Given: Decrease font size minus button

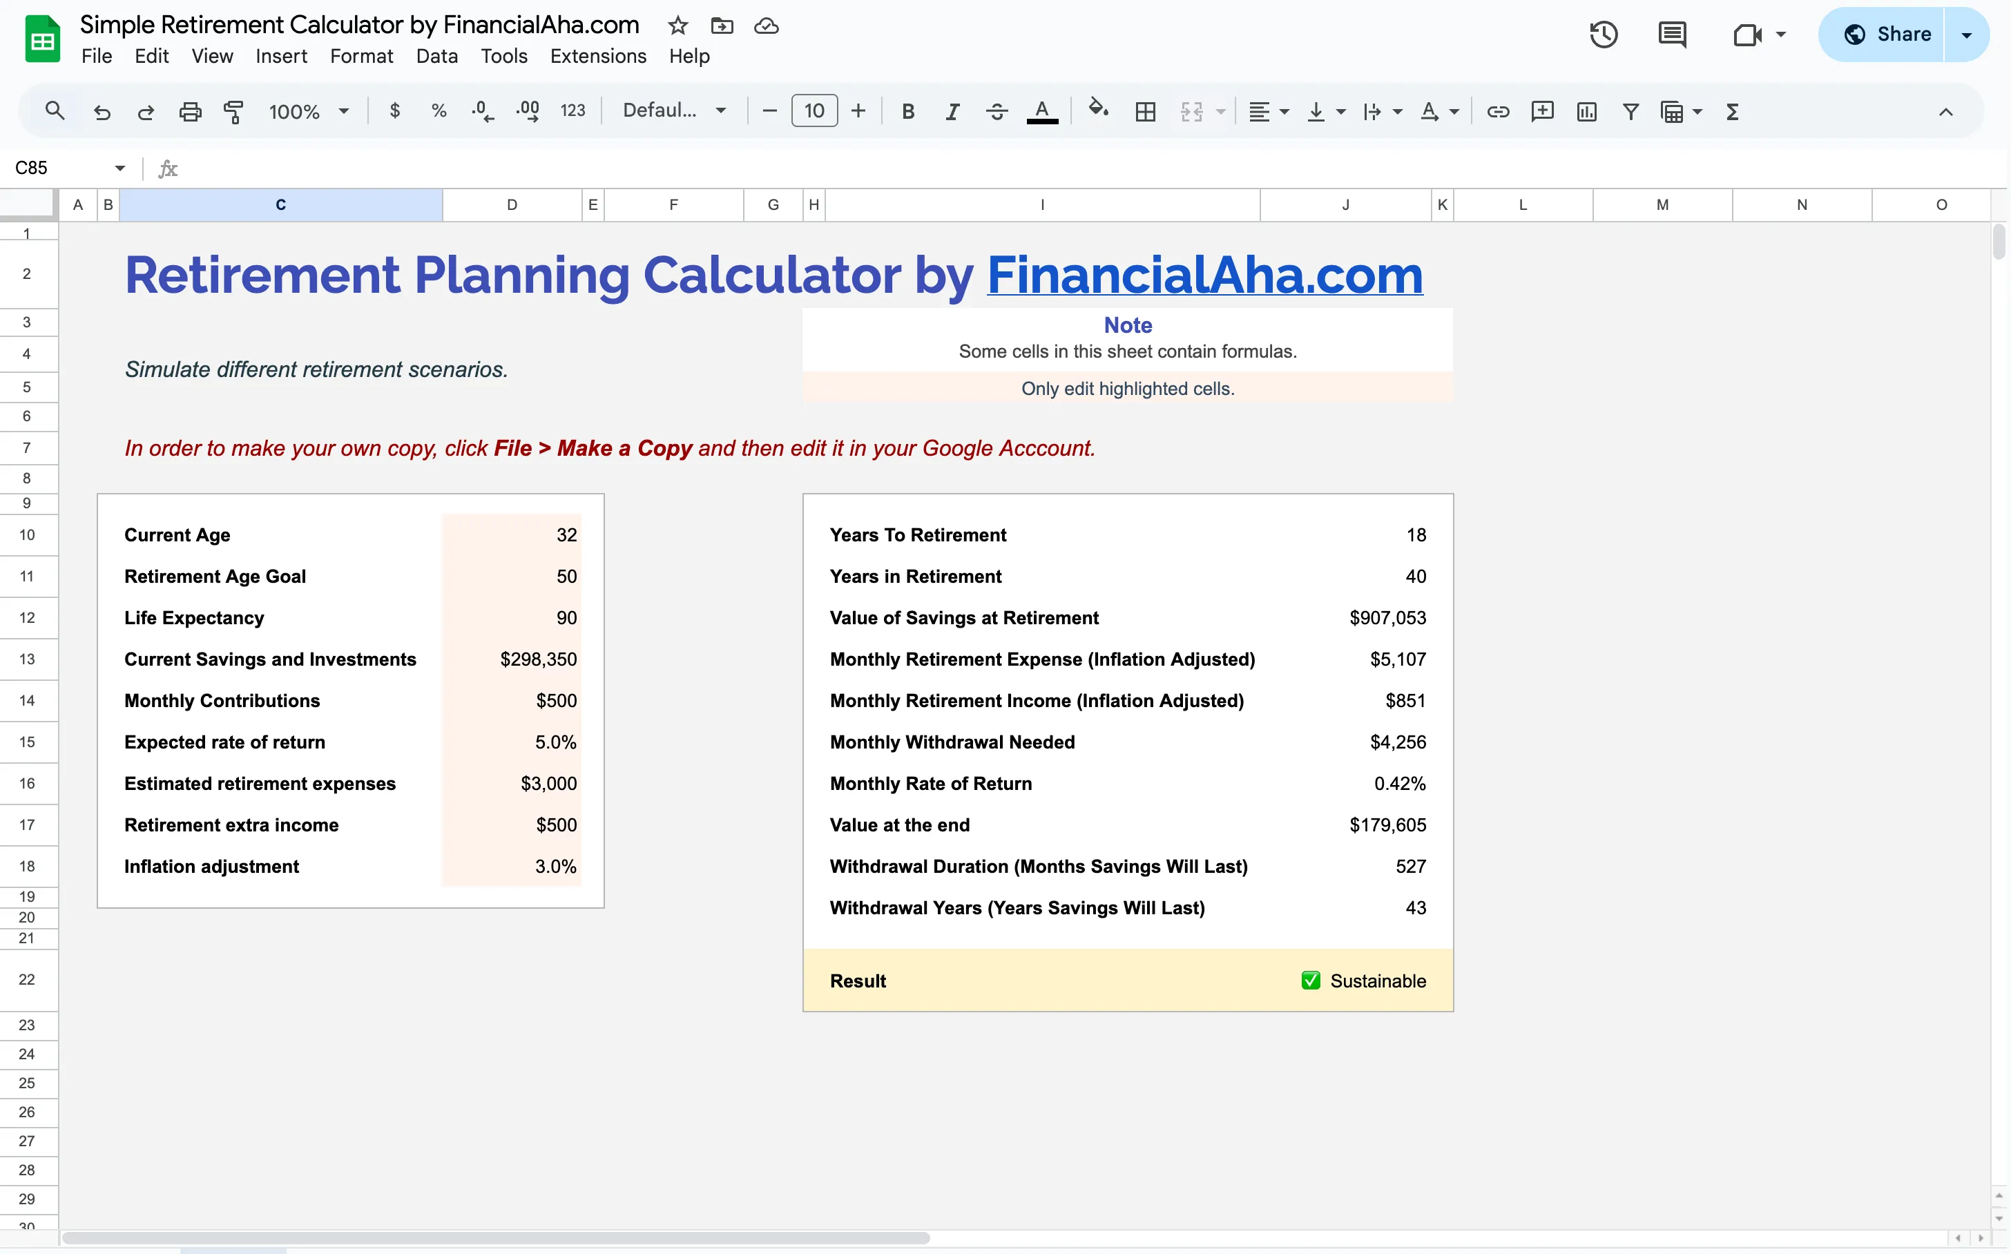Looking at the screenshot, I should [x=769, y=110].
